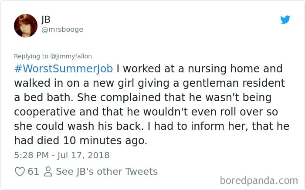Click the Twitter bird logo icon

[x=285, y=20]
